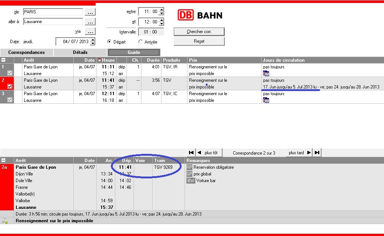Select connection row 3 departing 12:11

pyautogui.click(x=192, y=97)
